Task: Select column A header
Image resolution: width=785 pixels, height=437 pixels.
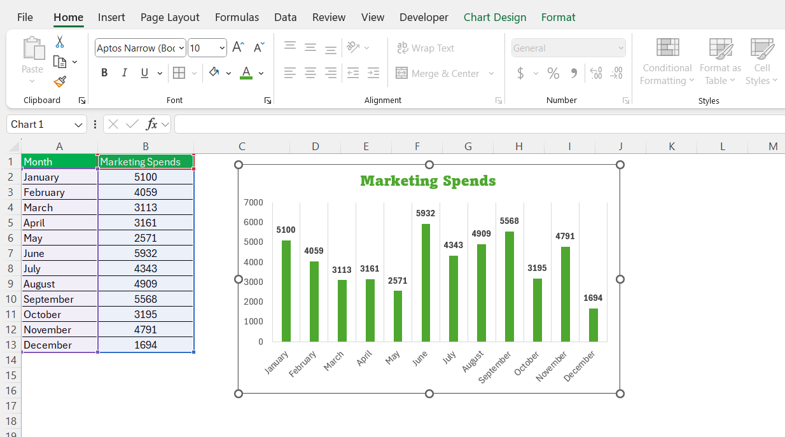Action: click(59, 146)
